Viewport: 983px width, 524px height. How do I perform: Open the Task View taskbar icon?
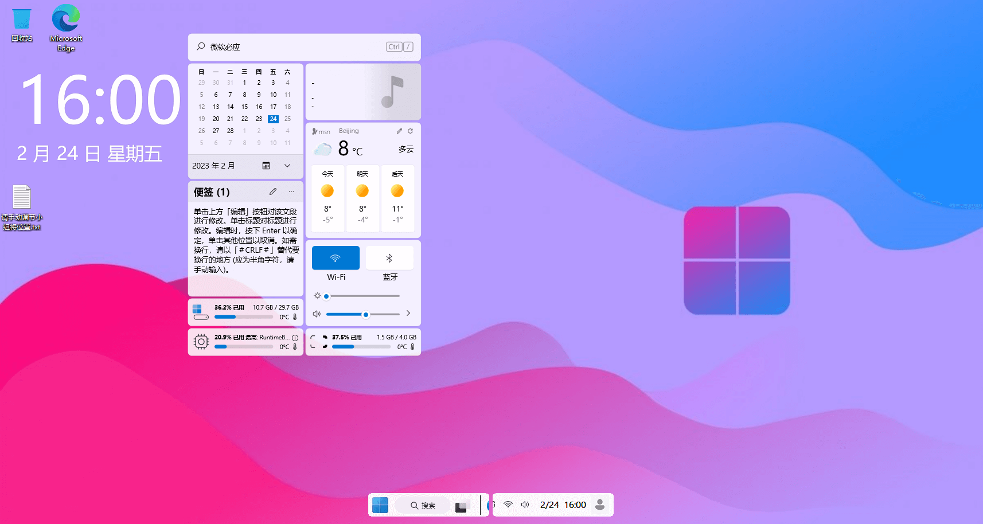[x=462, y=505]
